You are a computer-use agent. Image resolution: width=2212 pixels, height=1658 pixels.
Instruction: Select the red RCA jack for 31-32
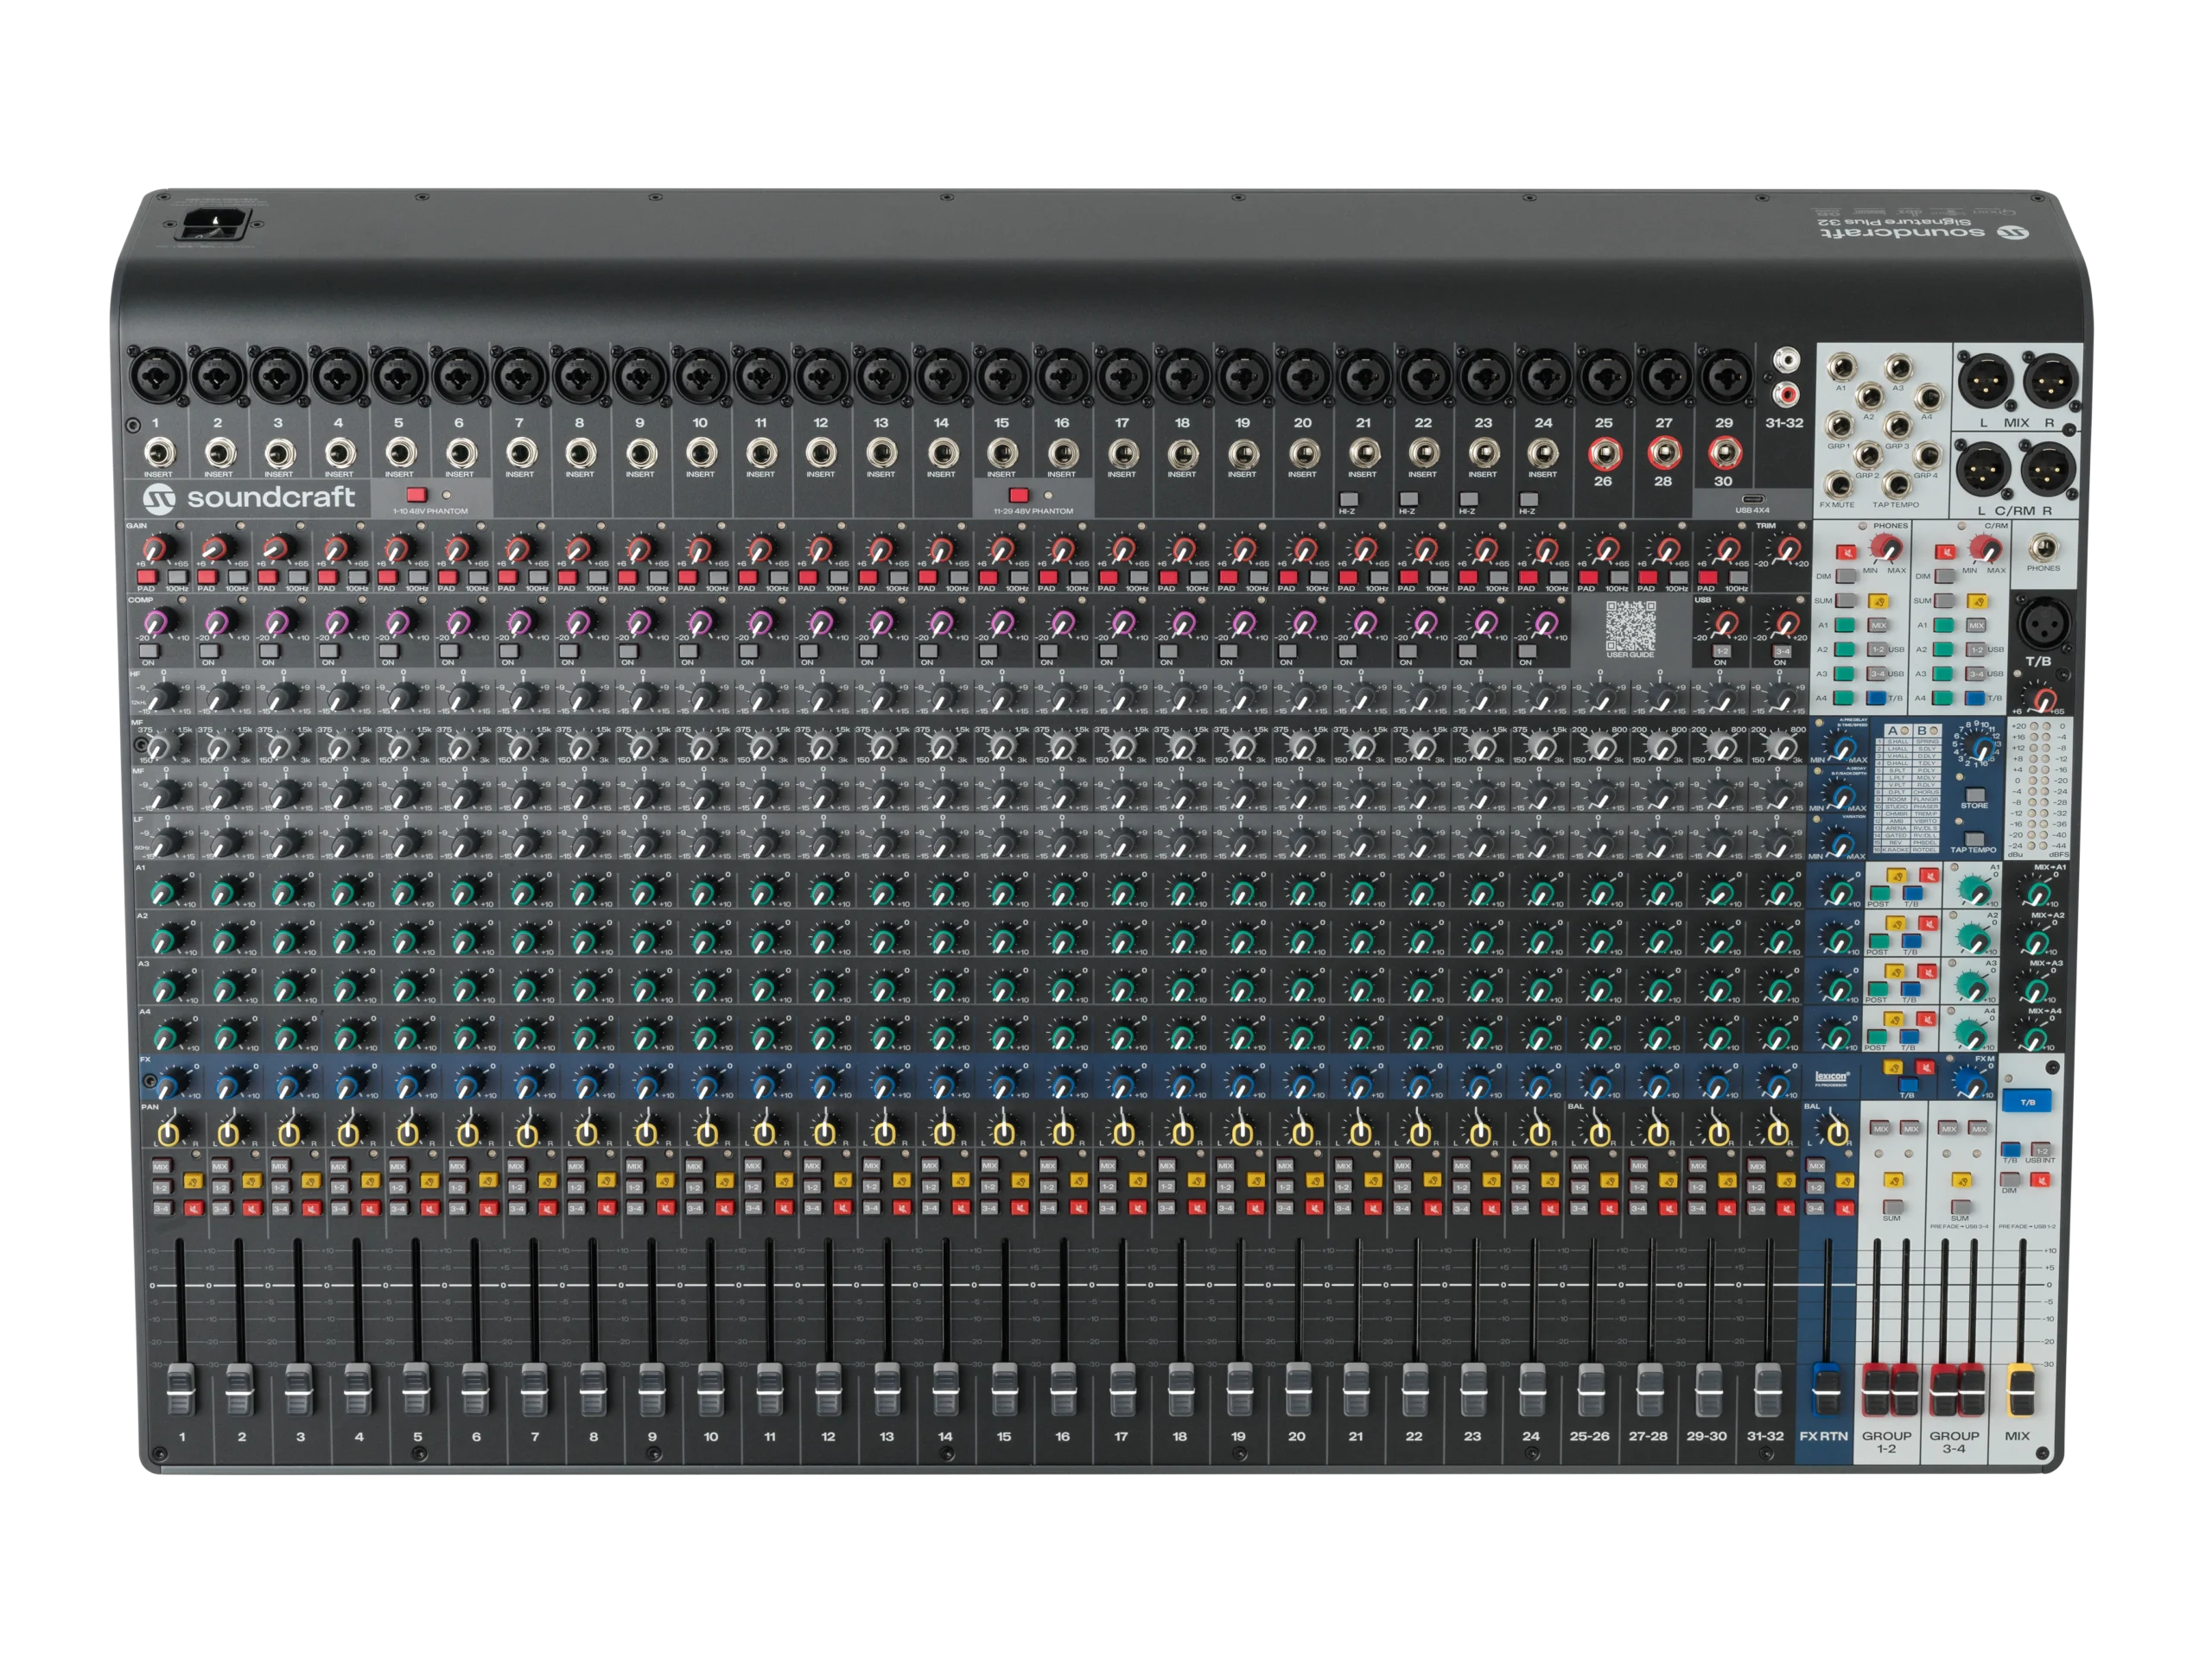pos(1784,394)
